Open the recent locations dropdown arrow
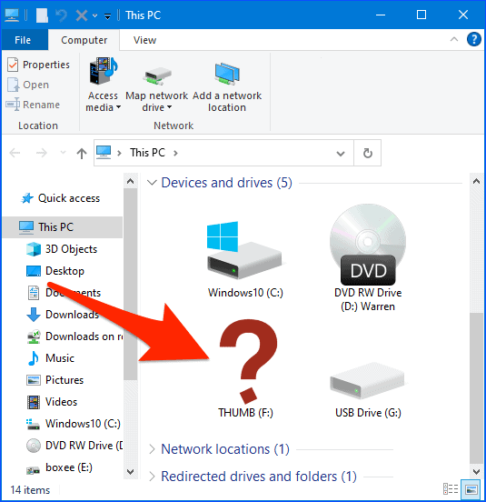Screen dimensions: 486x502 [x=63, y=153]
